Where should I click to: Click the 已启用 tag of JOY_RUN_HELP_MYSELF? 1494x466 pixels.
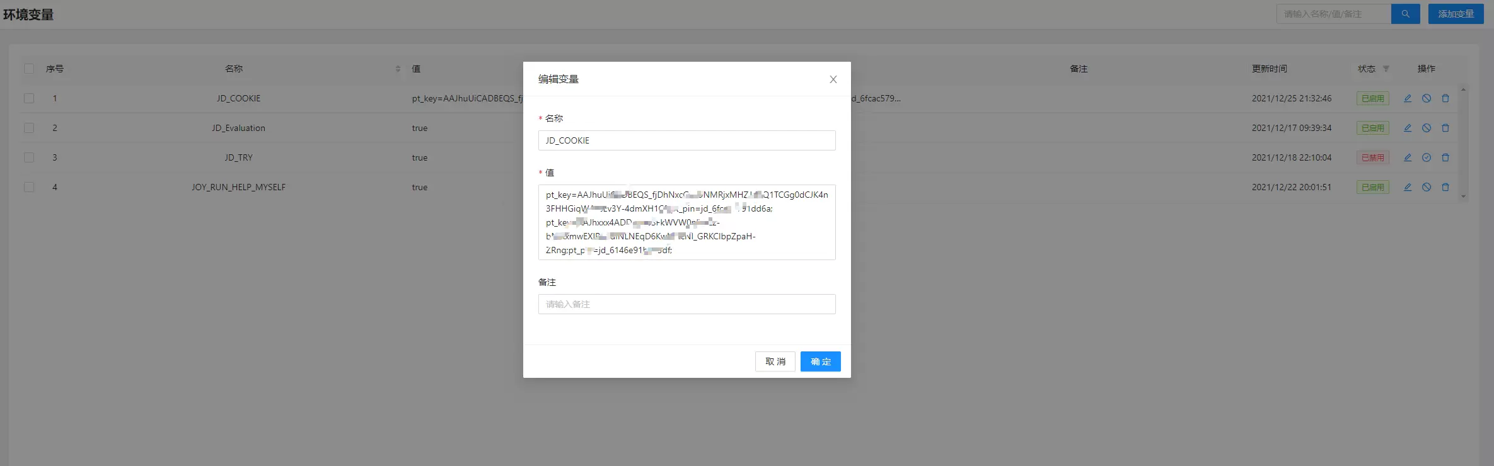click(x=1373, y=187)
